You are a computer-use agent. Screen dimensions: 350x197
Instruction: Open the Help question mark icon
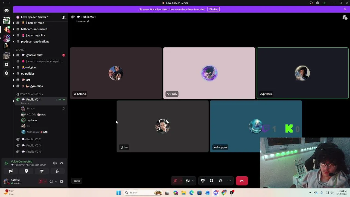tap(318, 3)
